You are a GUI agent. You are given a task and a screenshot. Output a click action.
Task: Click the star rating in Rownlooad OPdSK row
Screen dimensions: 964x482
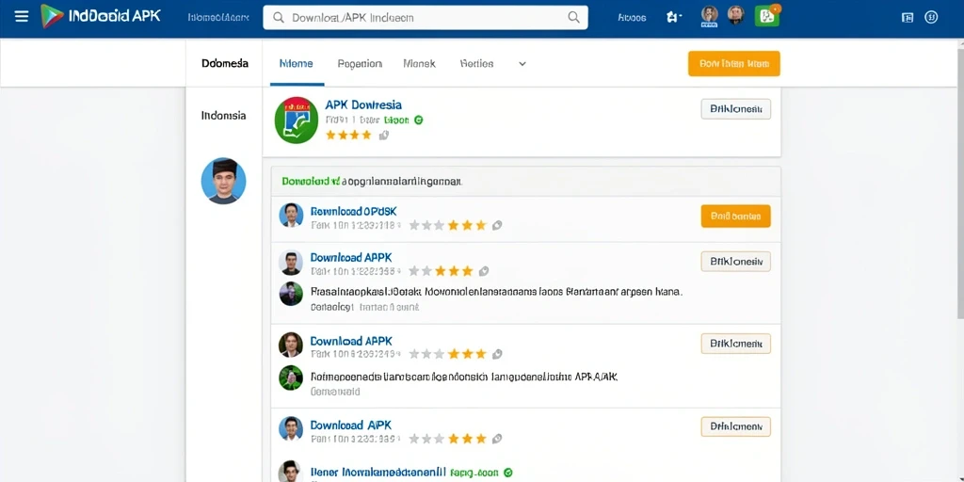[448, 225]
